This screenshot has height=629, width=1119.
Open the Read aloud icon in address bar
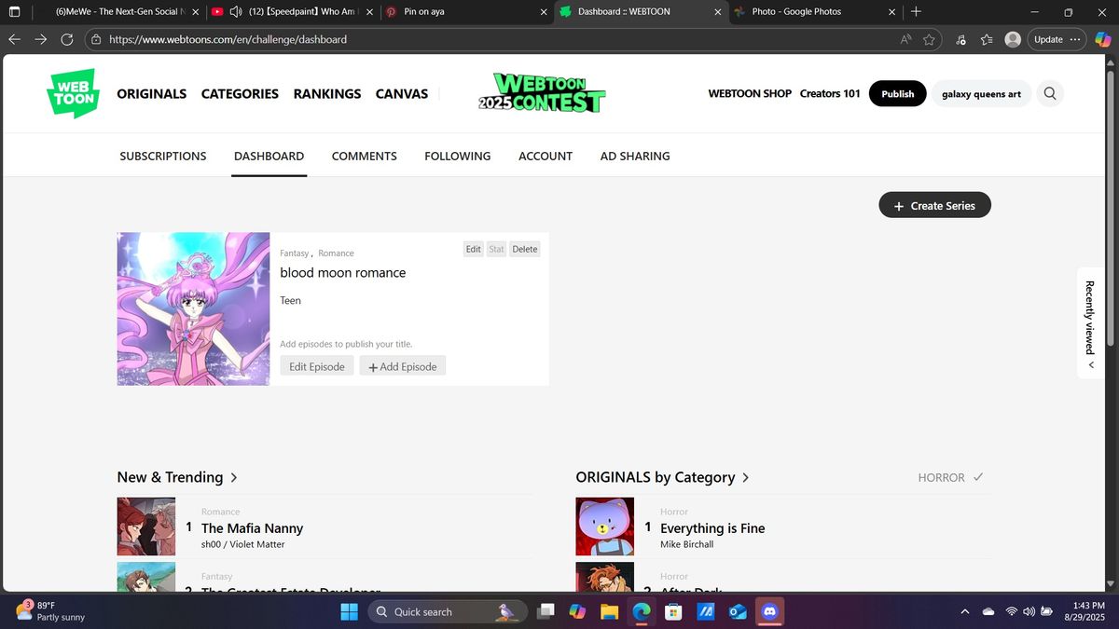pyautogui.click(x=905, y=39)
